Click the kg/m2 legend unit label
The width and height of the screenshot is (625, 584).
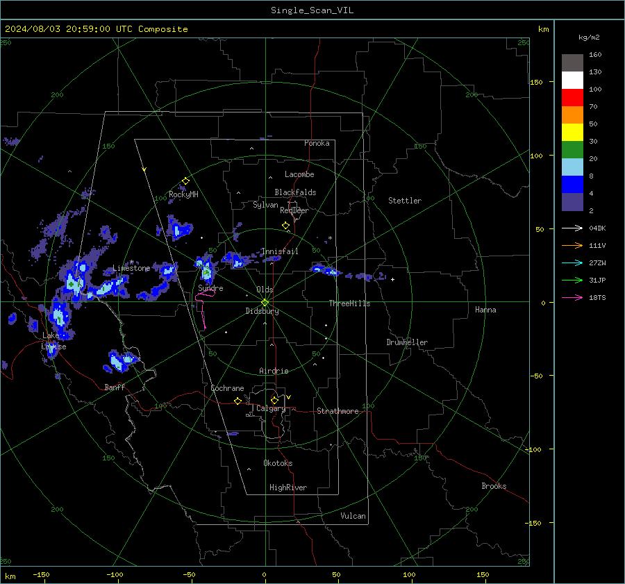pyautogui.click(x=589, y=37)
